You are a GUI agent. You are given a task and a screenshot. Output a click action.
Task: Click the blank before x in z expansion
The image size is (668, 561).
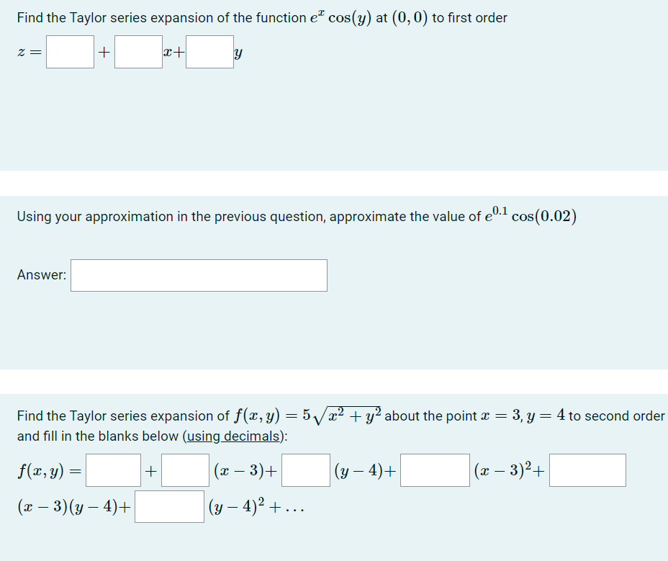(x=138, y=51)
